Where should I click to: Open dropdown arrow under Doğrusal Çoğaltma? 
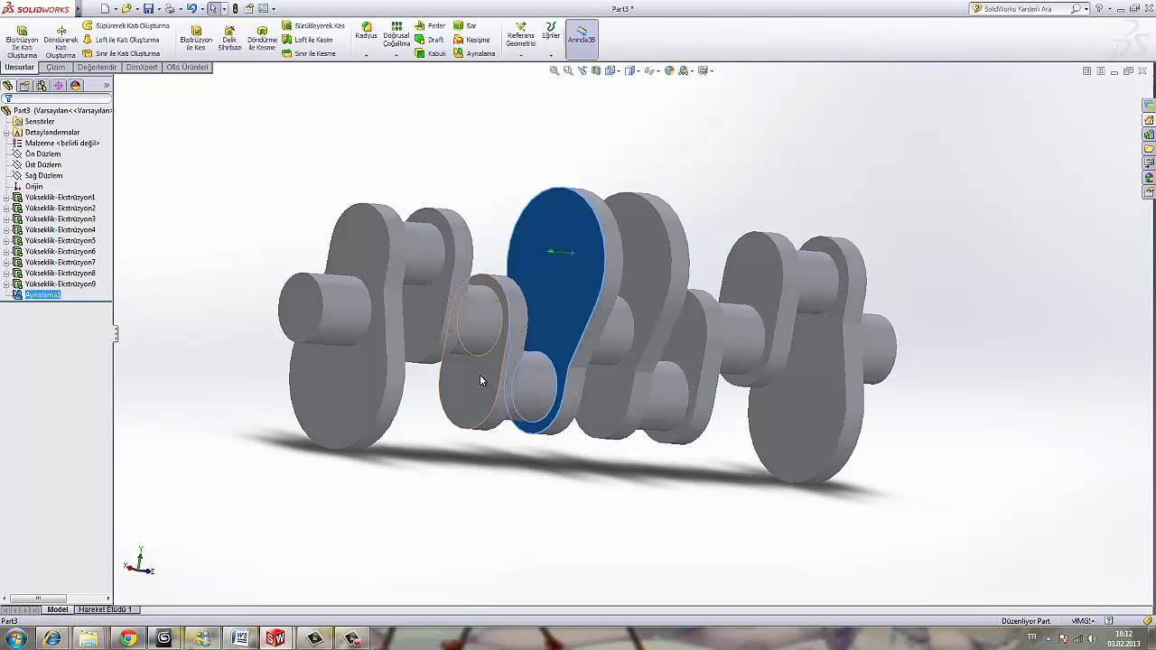pyautogui.click(x=396, y=55)
